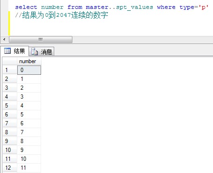Screen dimensions: 213x173
Task: Select the cell with value 8 in number column
Action: click(x=29, y=141)
